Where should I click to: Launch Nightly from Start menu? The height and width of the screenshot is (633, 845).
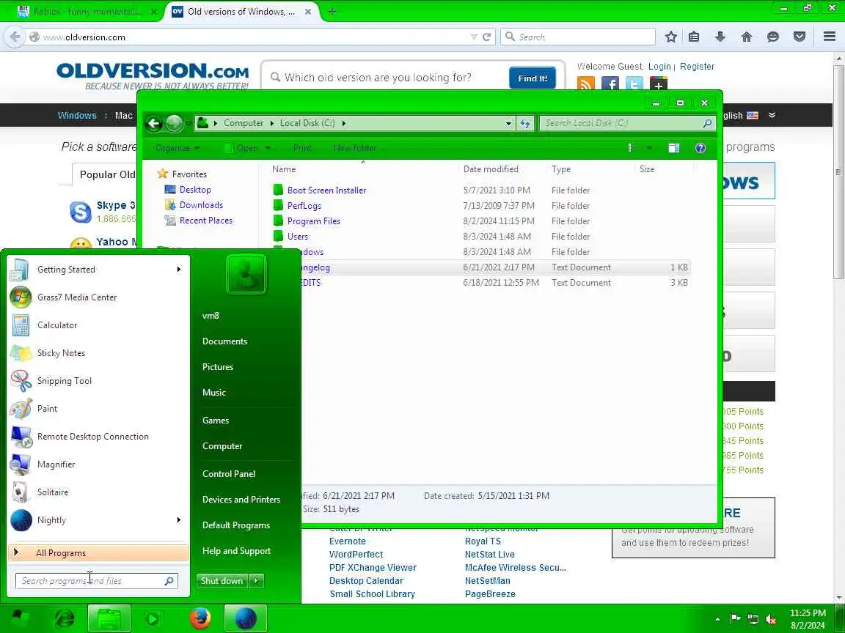[97, 520]
